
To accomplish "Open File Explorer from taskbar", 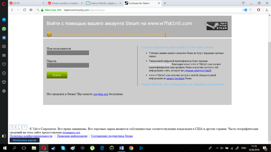I will [34, 148].
